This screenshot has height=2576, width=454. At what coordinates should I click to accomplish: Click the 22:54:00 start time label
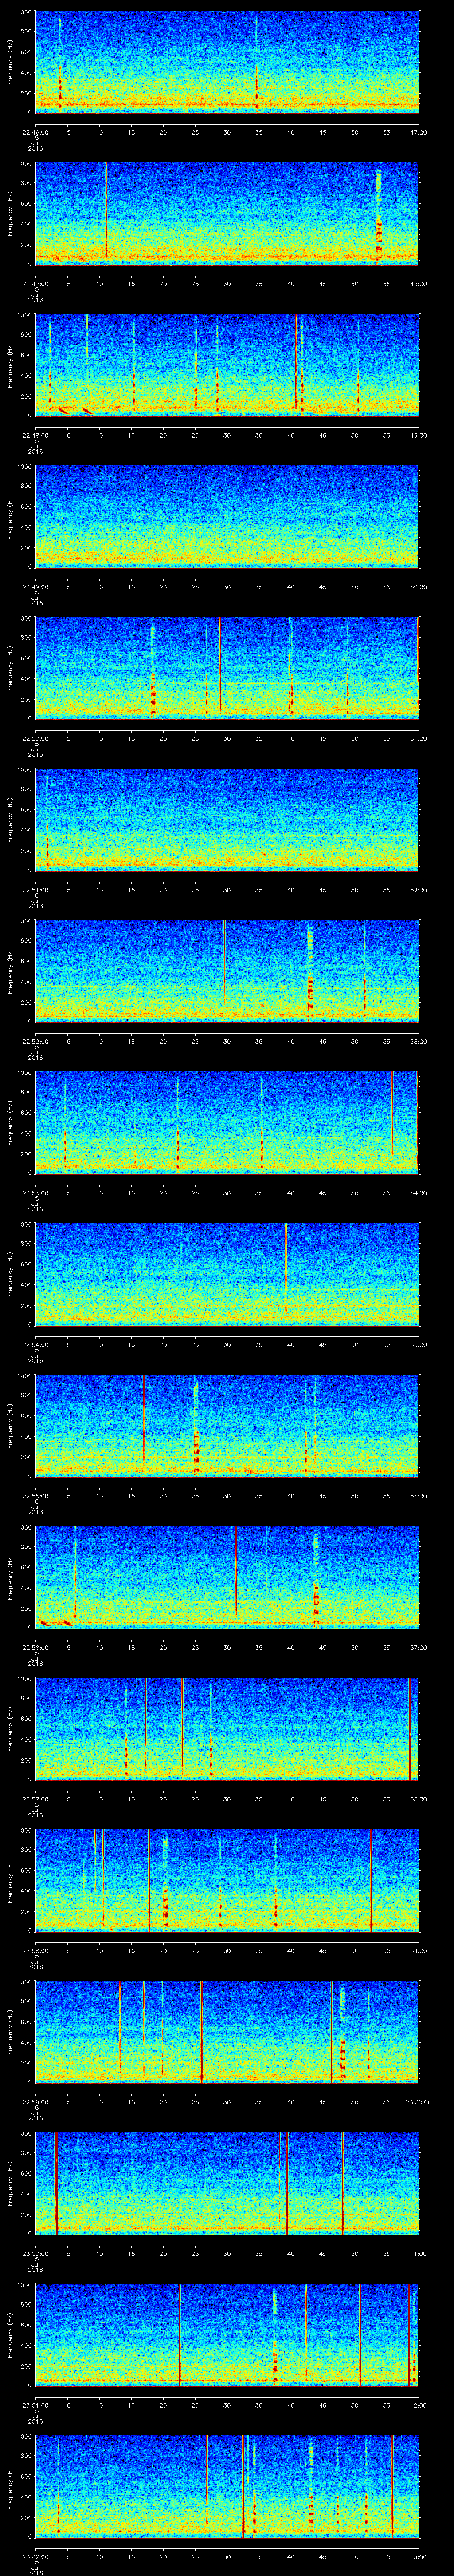(35, 1344)
